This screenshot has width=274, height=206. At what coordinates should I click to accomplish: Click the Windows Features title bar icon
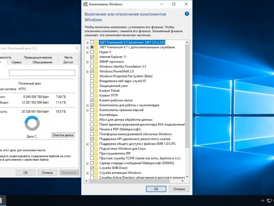(85, 4)
